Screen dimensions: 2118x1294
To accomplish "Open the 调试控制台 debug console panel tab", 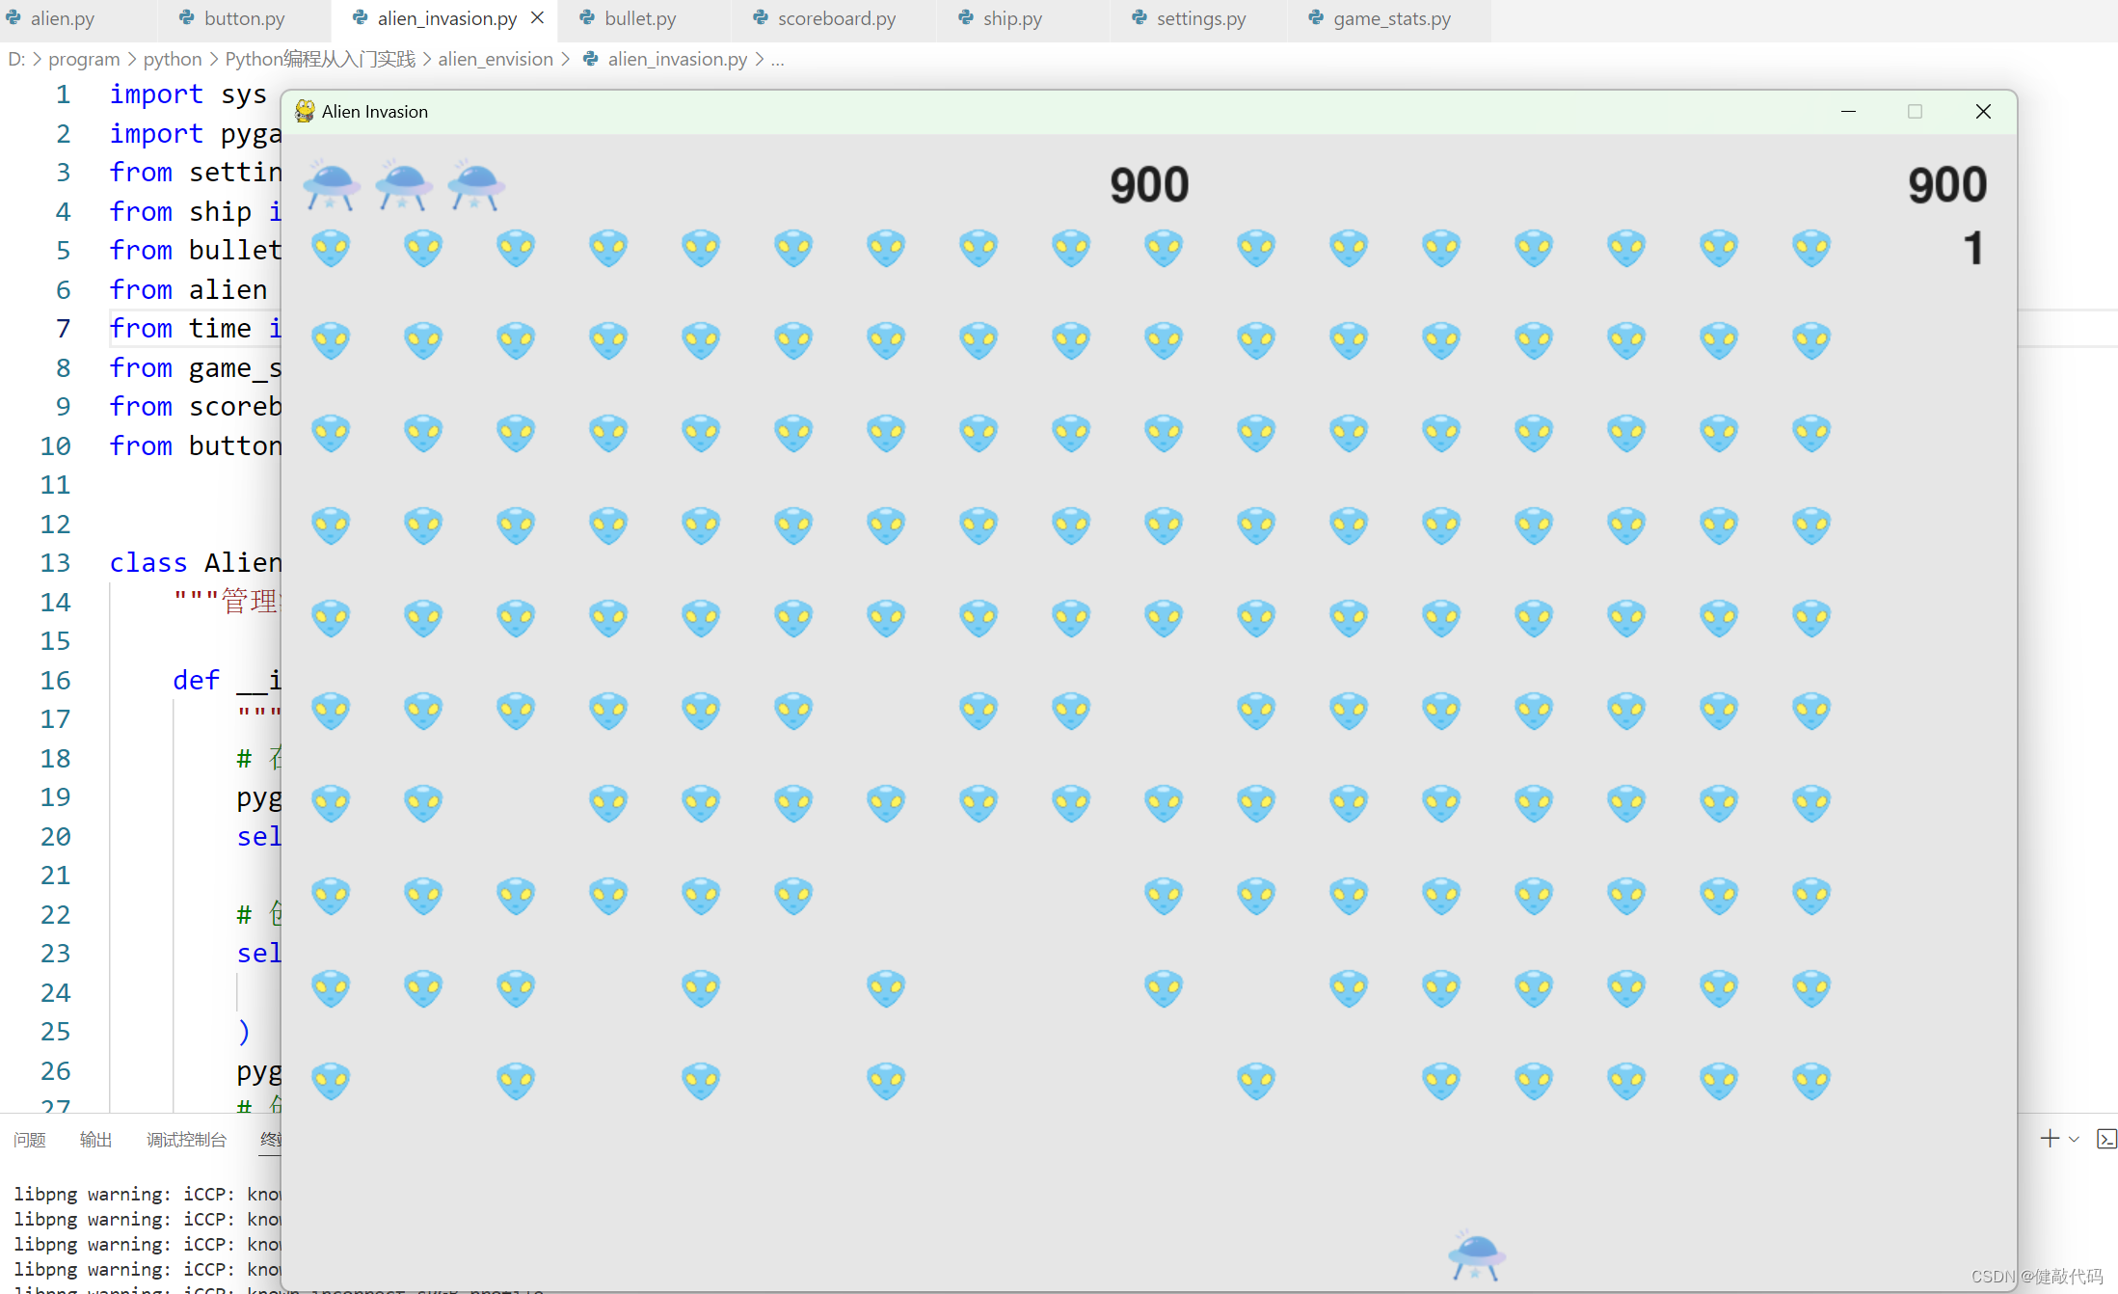I will (x=186, y=1140).
